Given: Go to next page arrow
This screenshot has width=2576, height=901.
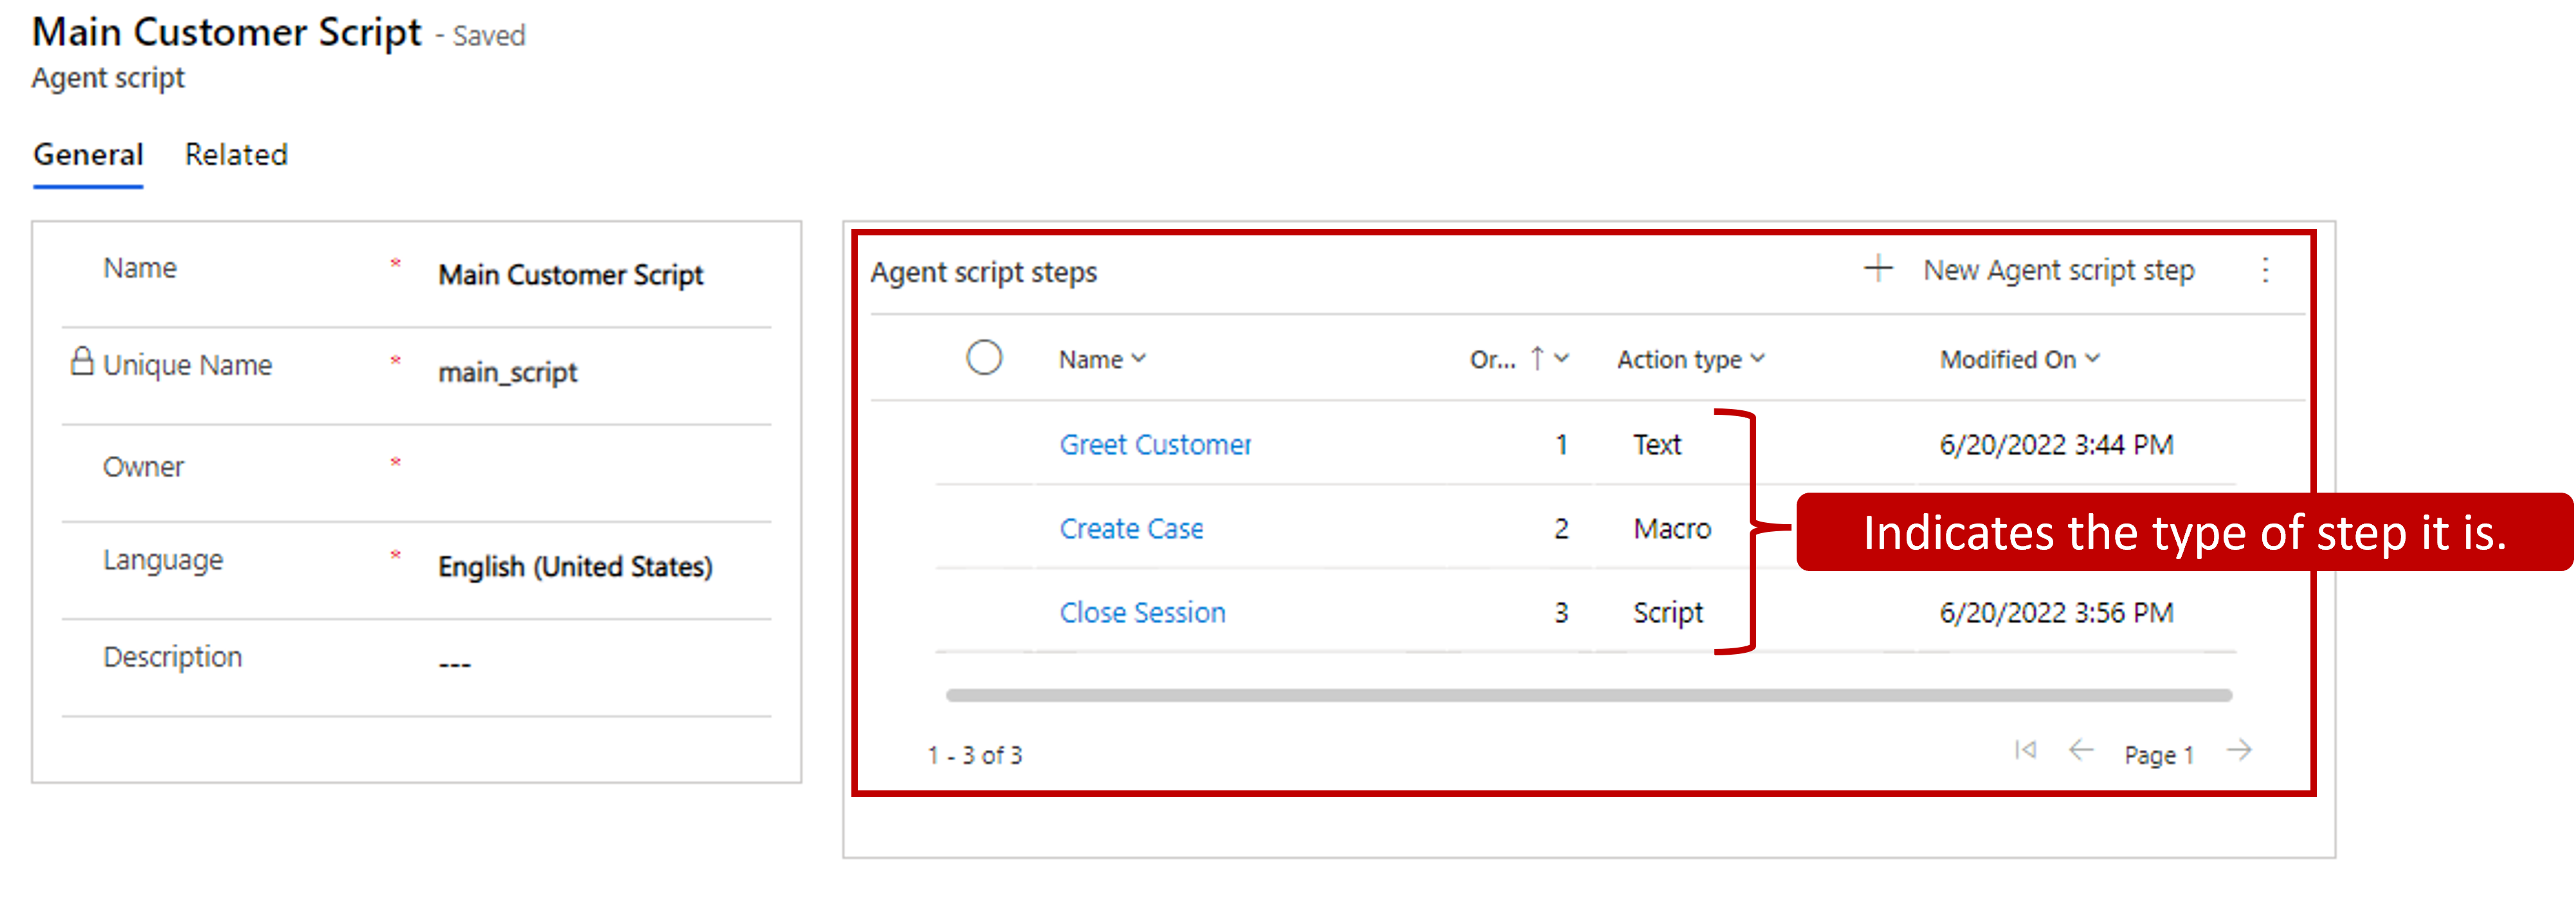Looking at the screenshot, I should pyautogui.click(x=2240, y=750).
